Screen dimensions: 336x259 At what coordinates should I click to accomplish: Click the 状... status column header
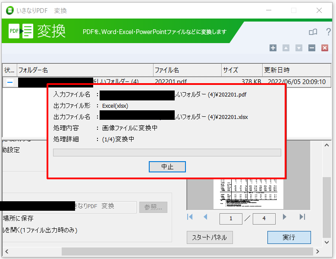pyautogui.click(x=9, y=70)
